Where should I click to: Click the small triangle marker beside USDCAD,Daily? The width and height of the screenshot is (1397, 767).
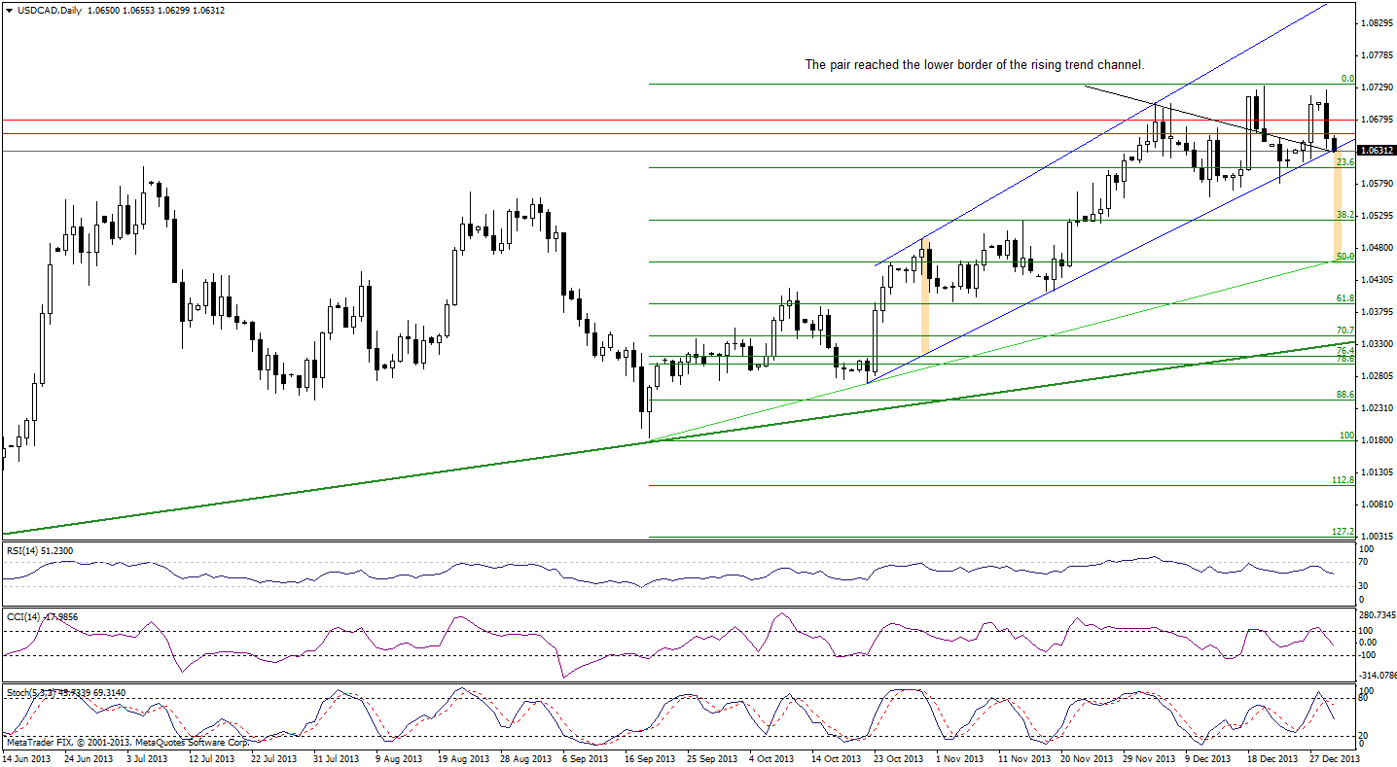tap(9, 10)
